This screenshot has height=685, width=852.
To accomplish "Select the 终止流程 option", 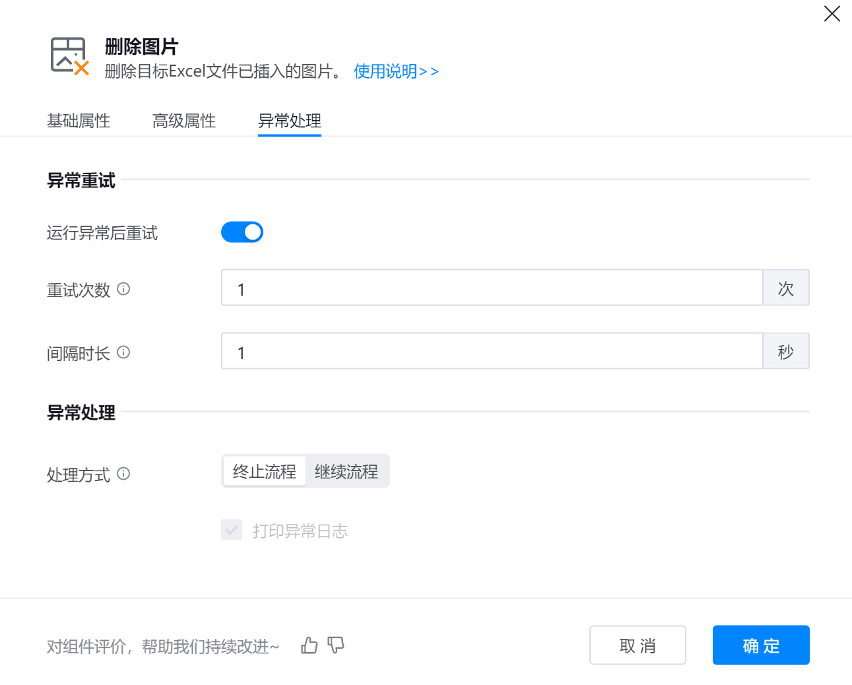I will tap(265, 471).
